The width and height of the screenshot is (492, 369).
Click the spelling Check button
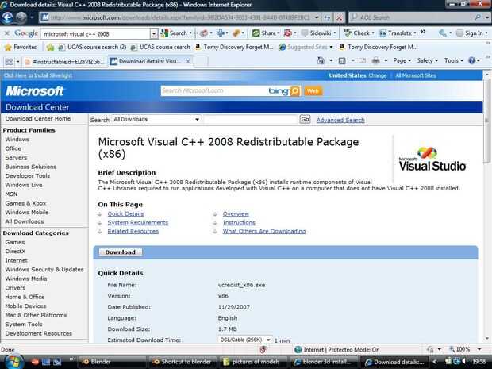pyautogui.click(x=359, y=33)
